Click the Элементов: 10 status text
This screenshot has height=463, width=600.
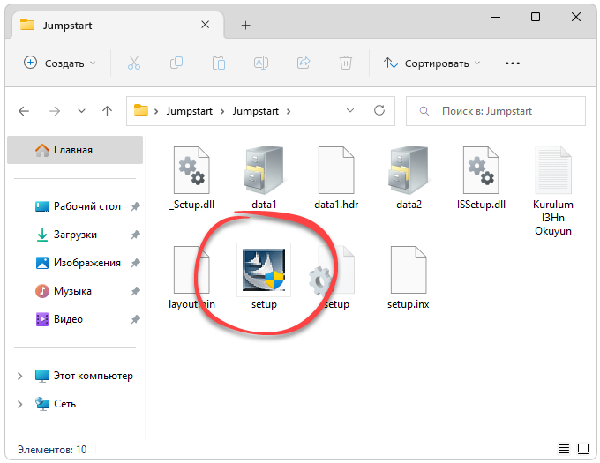coord(52,450)
